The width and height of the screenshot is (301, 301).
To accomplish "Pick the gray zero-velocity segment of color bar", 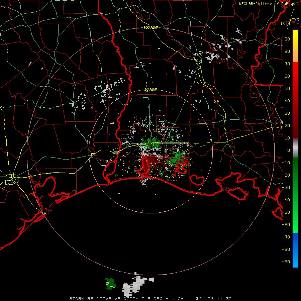I will coord(295,148).
